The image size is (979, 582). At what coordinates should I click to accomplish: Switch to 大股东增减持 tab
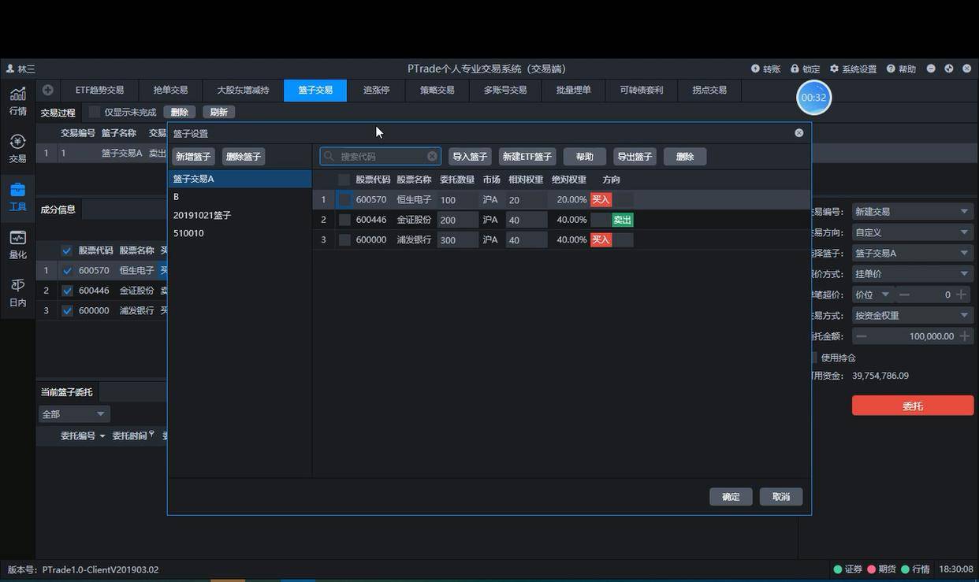pyautogui.click(x=243, y=90)
